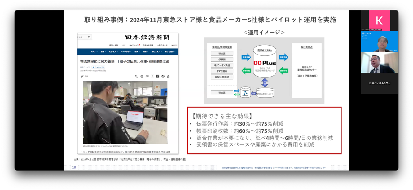Click the translate icon in the article toolbar
The width and height of the screenshot is (413, 190).
[136, 76]
